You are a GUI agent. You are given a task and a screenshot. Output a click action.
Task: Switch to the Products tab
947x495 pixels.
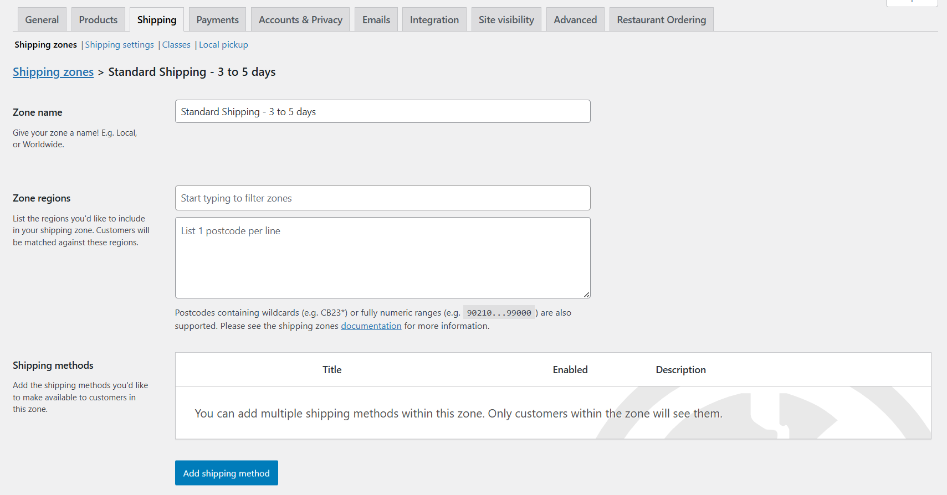tap(98, 19)
